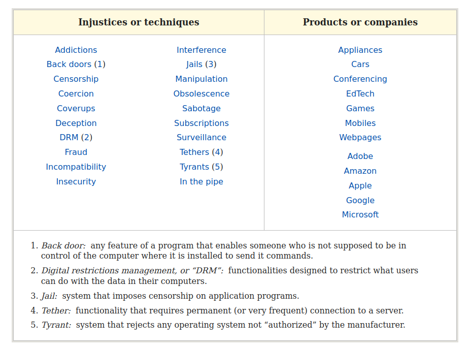Image resolution: width=470 pixels, height=349 pixels.
Task: Open the Addictions link
Action: (x=76, y=50)
